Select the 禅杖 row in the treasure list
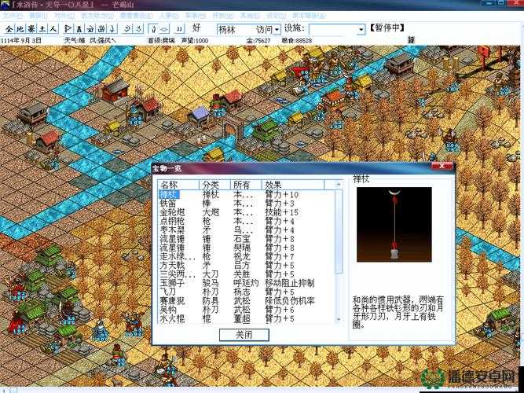Image resolution: width=524 pixels, height=393 pixels. (x=246, y=194)
